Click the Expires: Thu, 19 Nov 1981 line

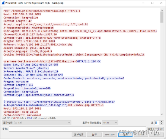coord(33,75)
